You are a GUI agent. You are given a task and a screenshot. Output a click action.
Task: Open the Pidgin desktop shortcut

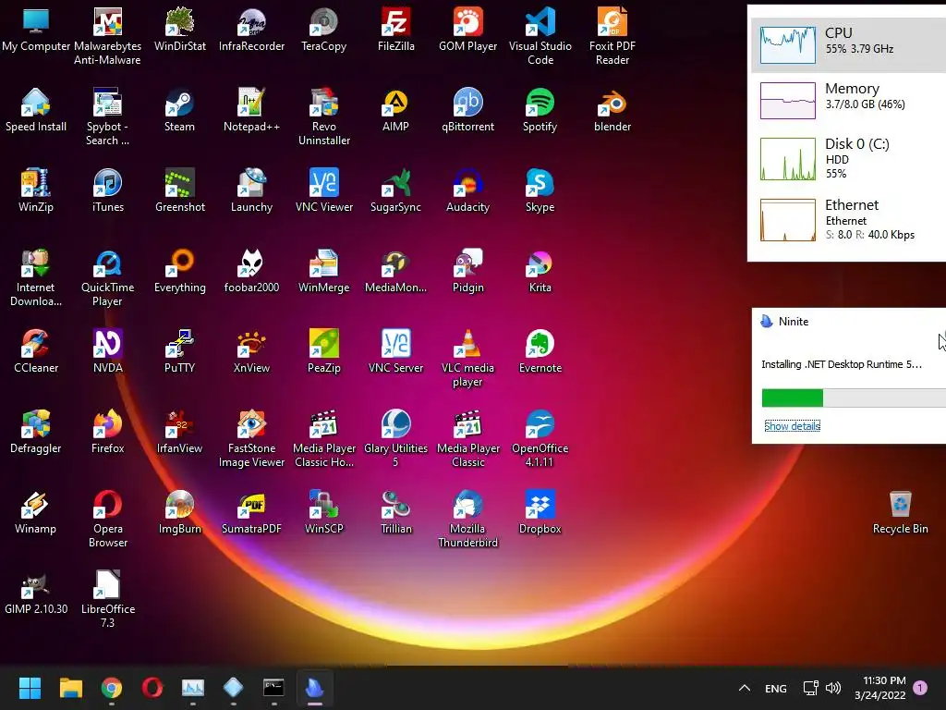pyautogui.click(x=467, y=271)
